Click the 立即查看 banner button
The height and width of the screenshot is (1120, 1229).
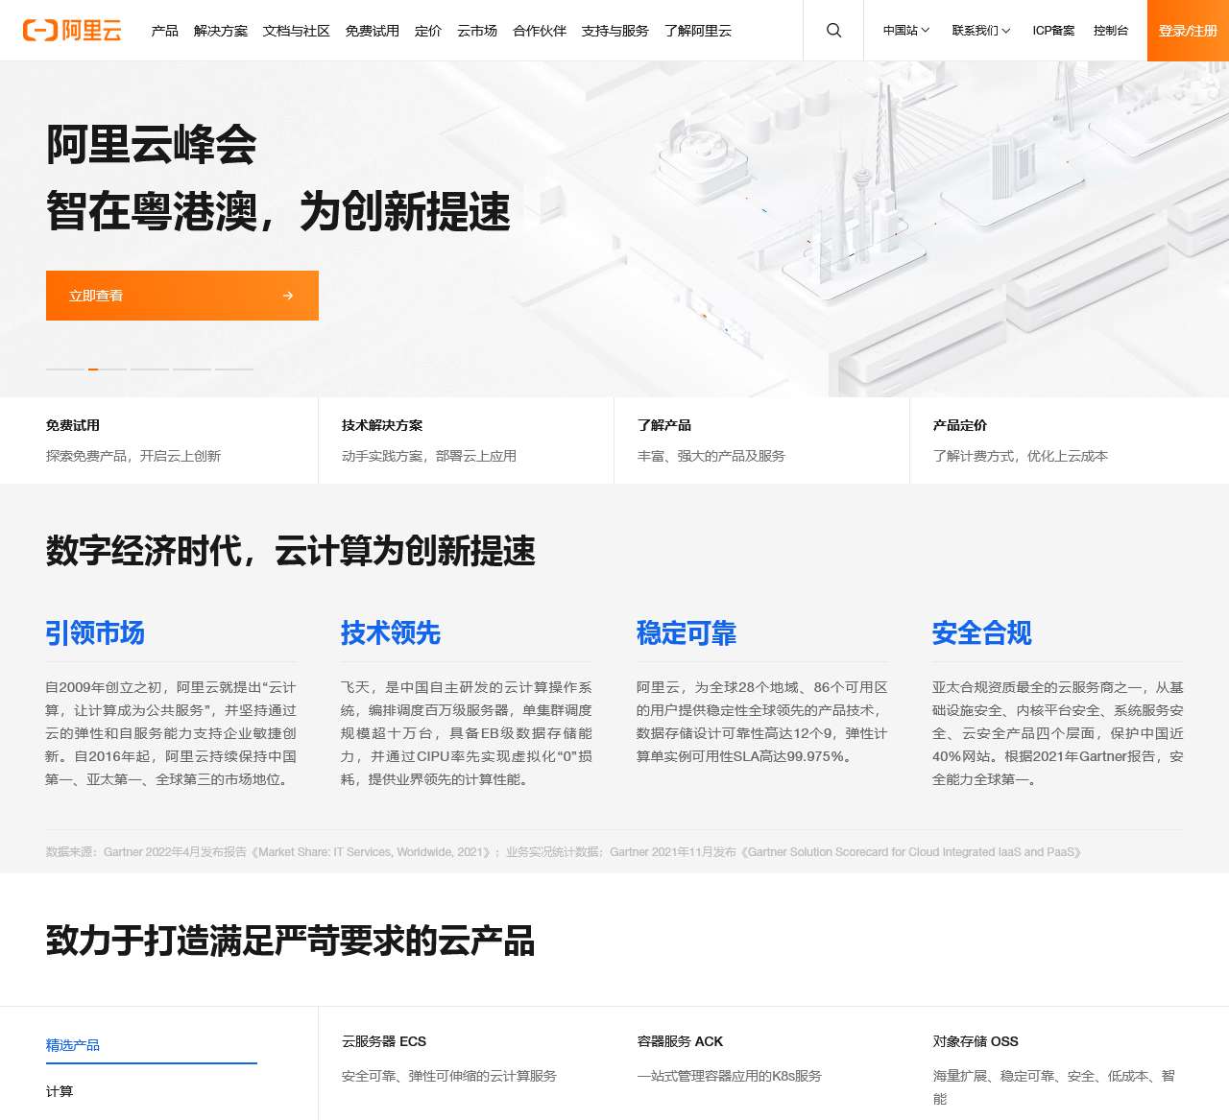(x=181, y=296)
